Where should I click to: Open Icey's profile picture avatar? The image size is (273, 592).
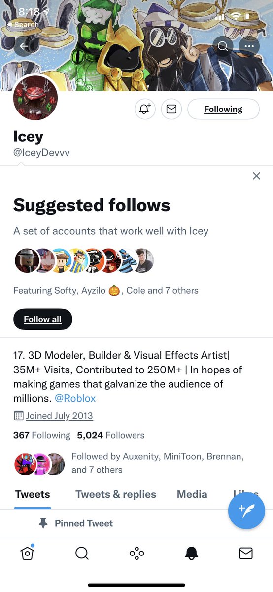[x=35, y=98]
